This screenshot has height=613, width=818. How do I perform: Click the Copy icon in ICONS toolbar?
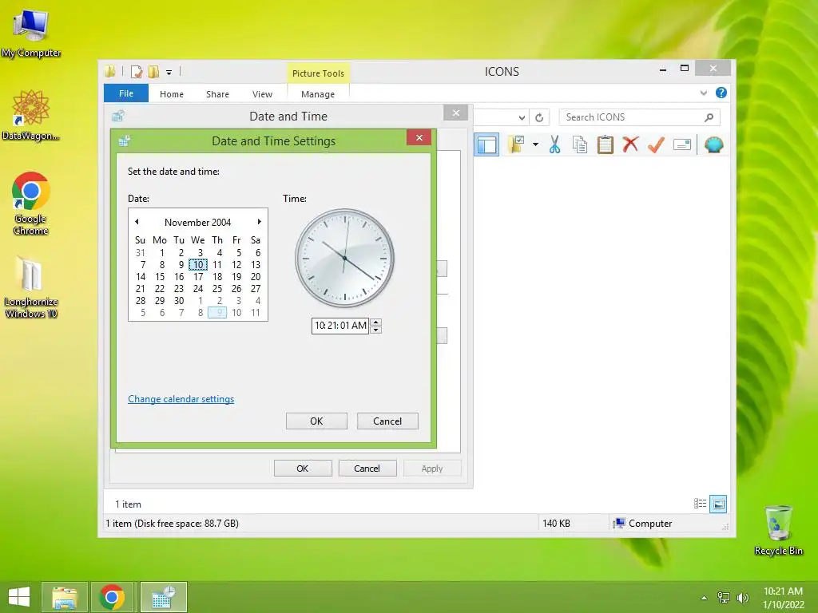click(x=580, y=144)
